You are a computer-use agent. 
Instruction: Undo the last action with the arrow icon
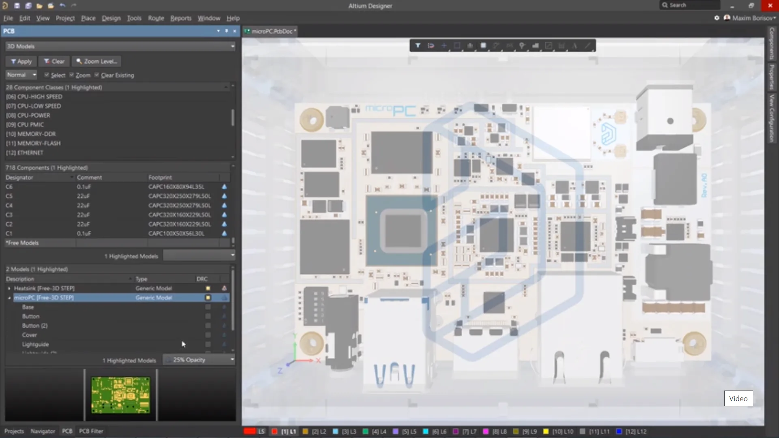click(62, 6)
